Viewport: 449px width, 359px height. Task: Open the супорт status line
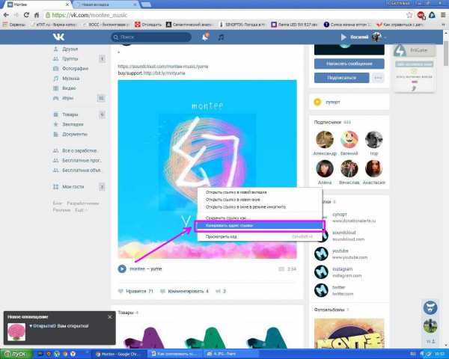(x=333, y=102)
